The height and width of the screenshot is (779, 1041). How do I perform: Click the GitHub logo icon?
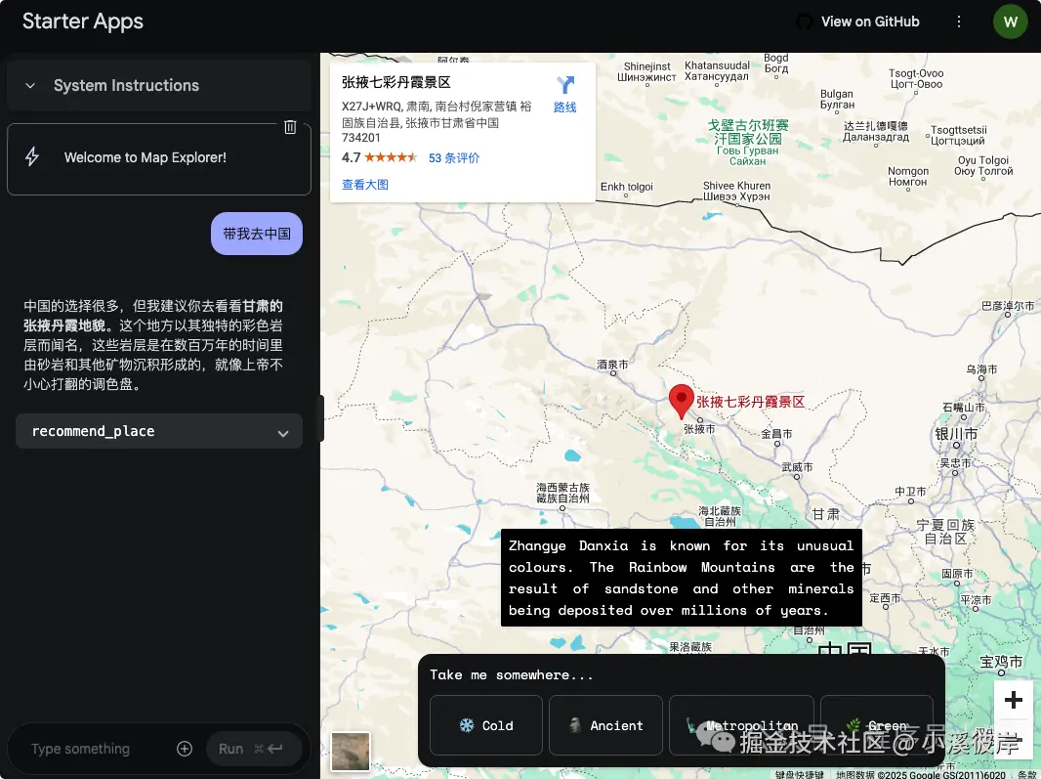tap(804, 22)
